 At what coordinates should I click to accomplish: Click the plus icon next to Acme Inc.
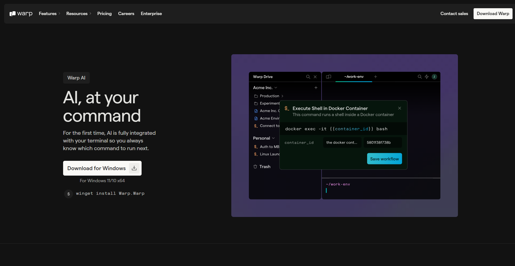316,87
